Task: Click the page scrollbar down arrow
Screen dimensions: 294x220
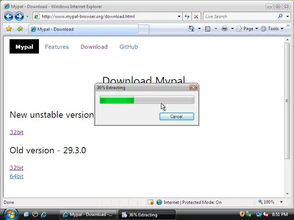Action: 287,194
